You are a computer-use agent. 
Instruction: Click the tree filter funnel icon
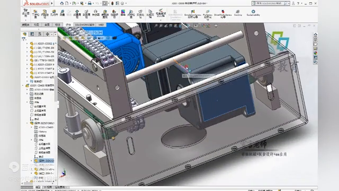pyautogui.click(x=23, y=39)
